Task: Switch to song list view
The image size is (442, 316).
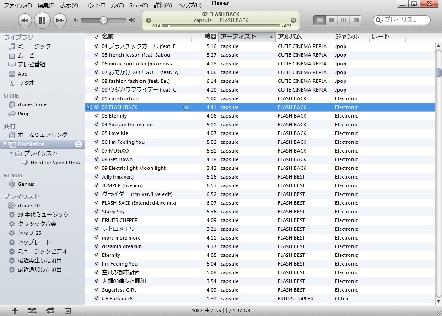Action: click(319, 20)
